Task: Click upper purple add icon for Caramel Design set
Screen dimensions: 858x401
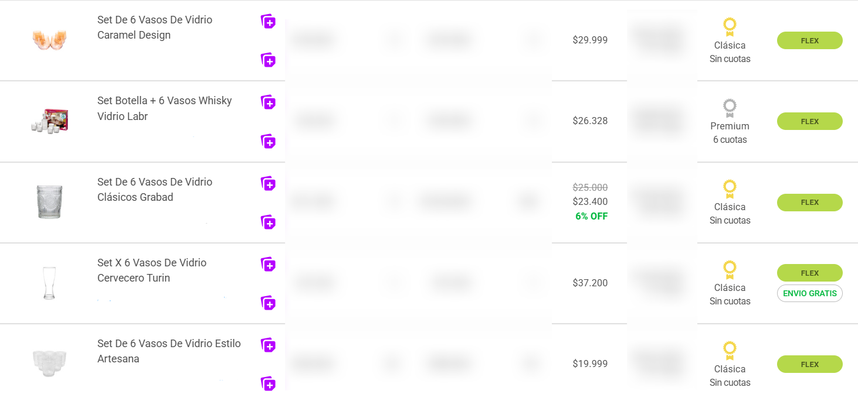Action: 268,22
